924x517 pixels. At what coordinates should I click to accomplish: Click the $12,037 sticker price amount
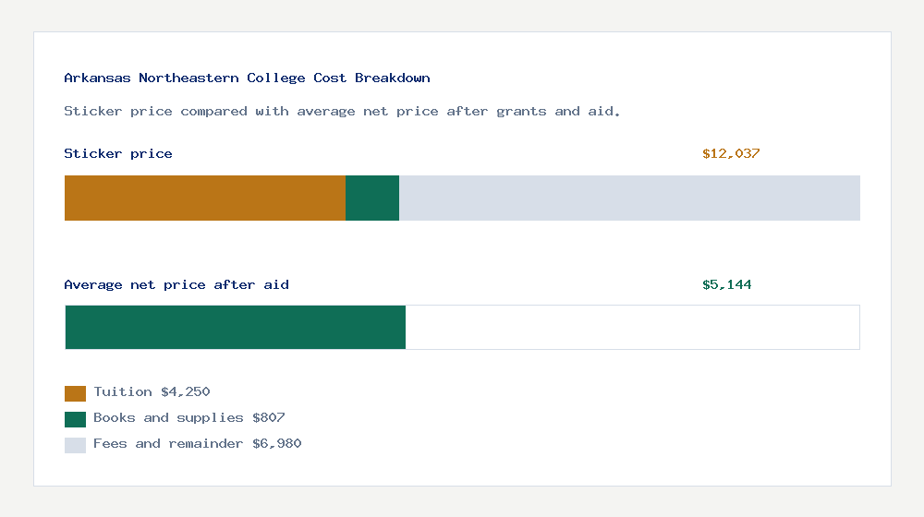pos(731,154)
